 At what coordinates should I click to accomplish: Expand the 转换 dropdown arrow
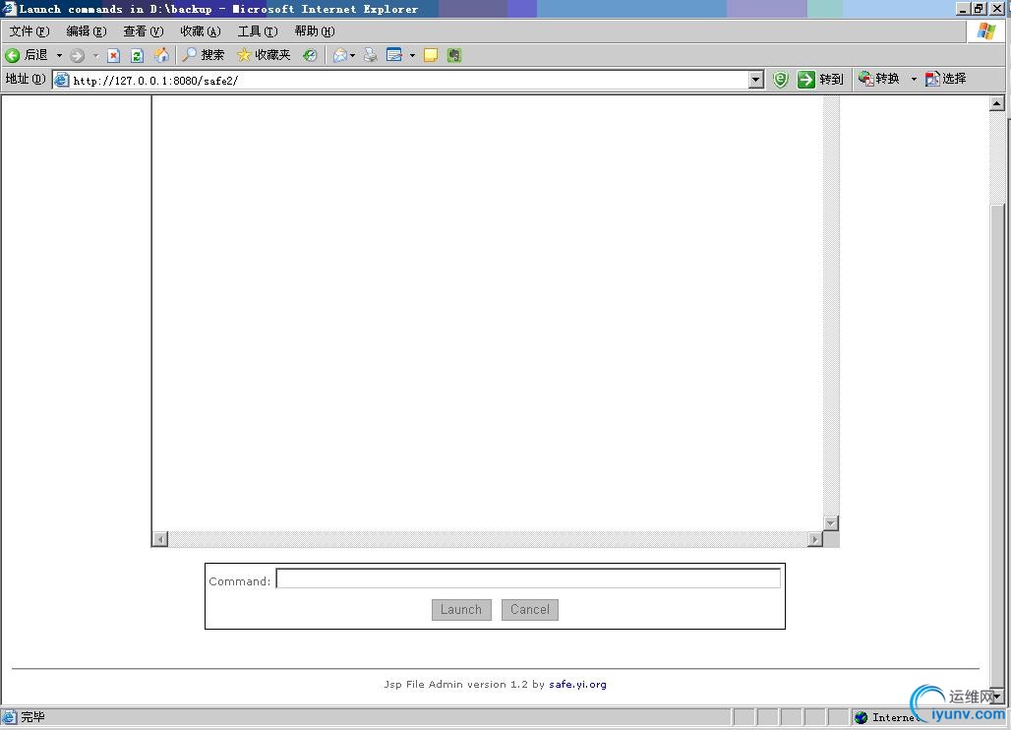tap(914, 79)
